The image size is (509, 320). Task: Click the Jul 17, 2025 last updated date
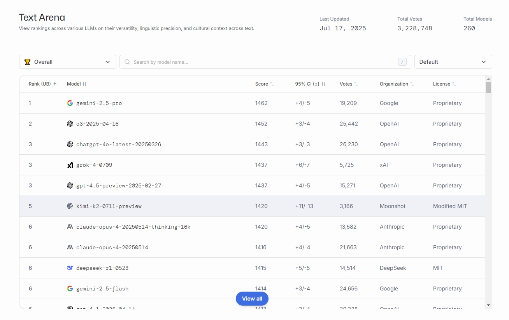pos(343,28)
